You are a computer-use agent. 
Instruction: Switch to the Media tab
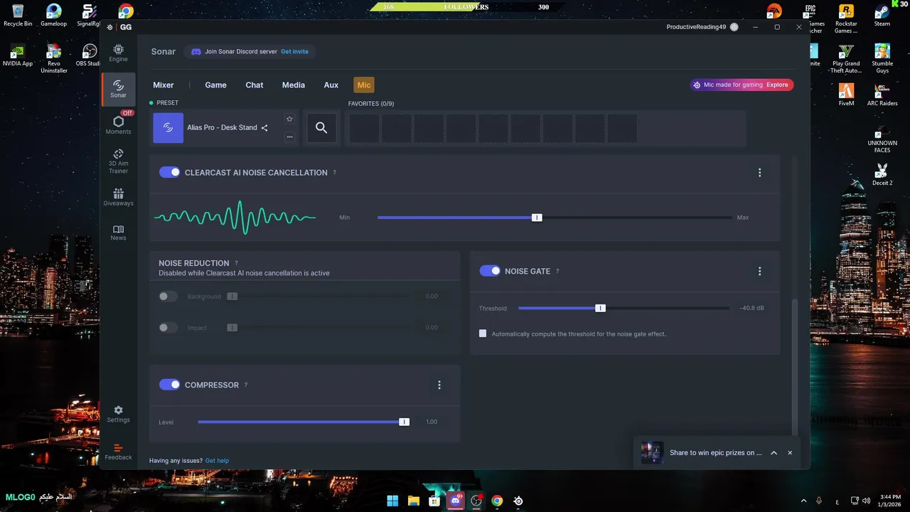pos(294,85)
